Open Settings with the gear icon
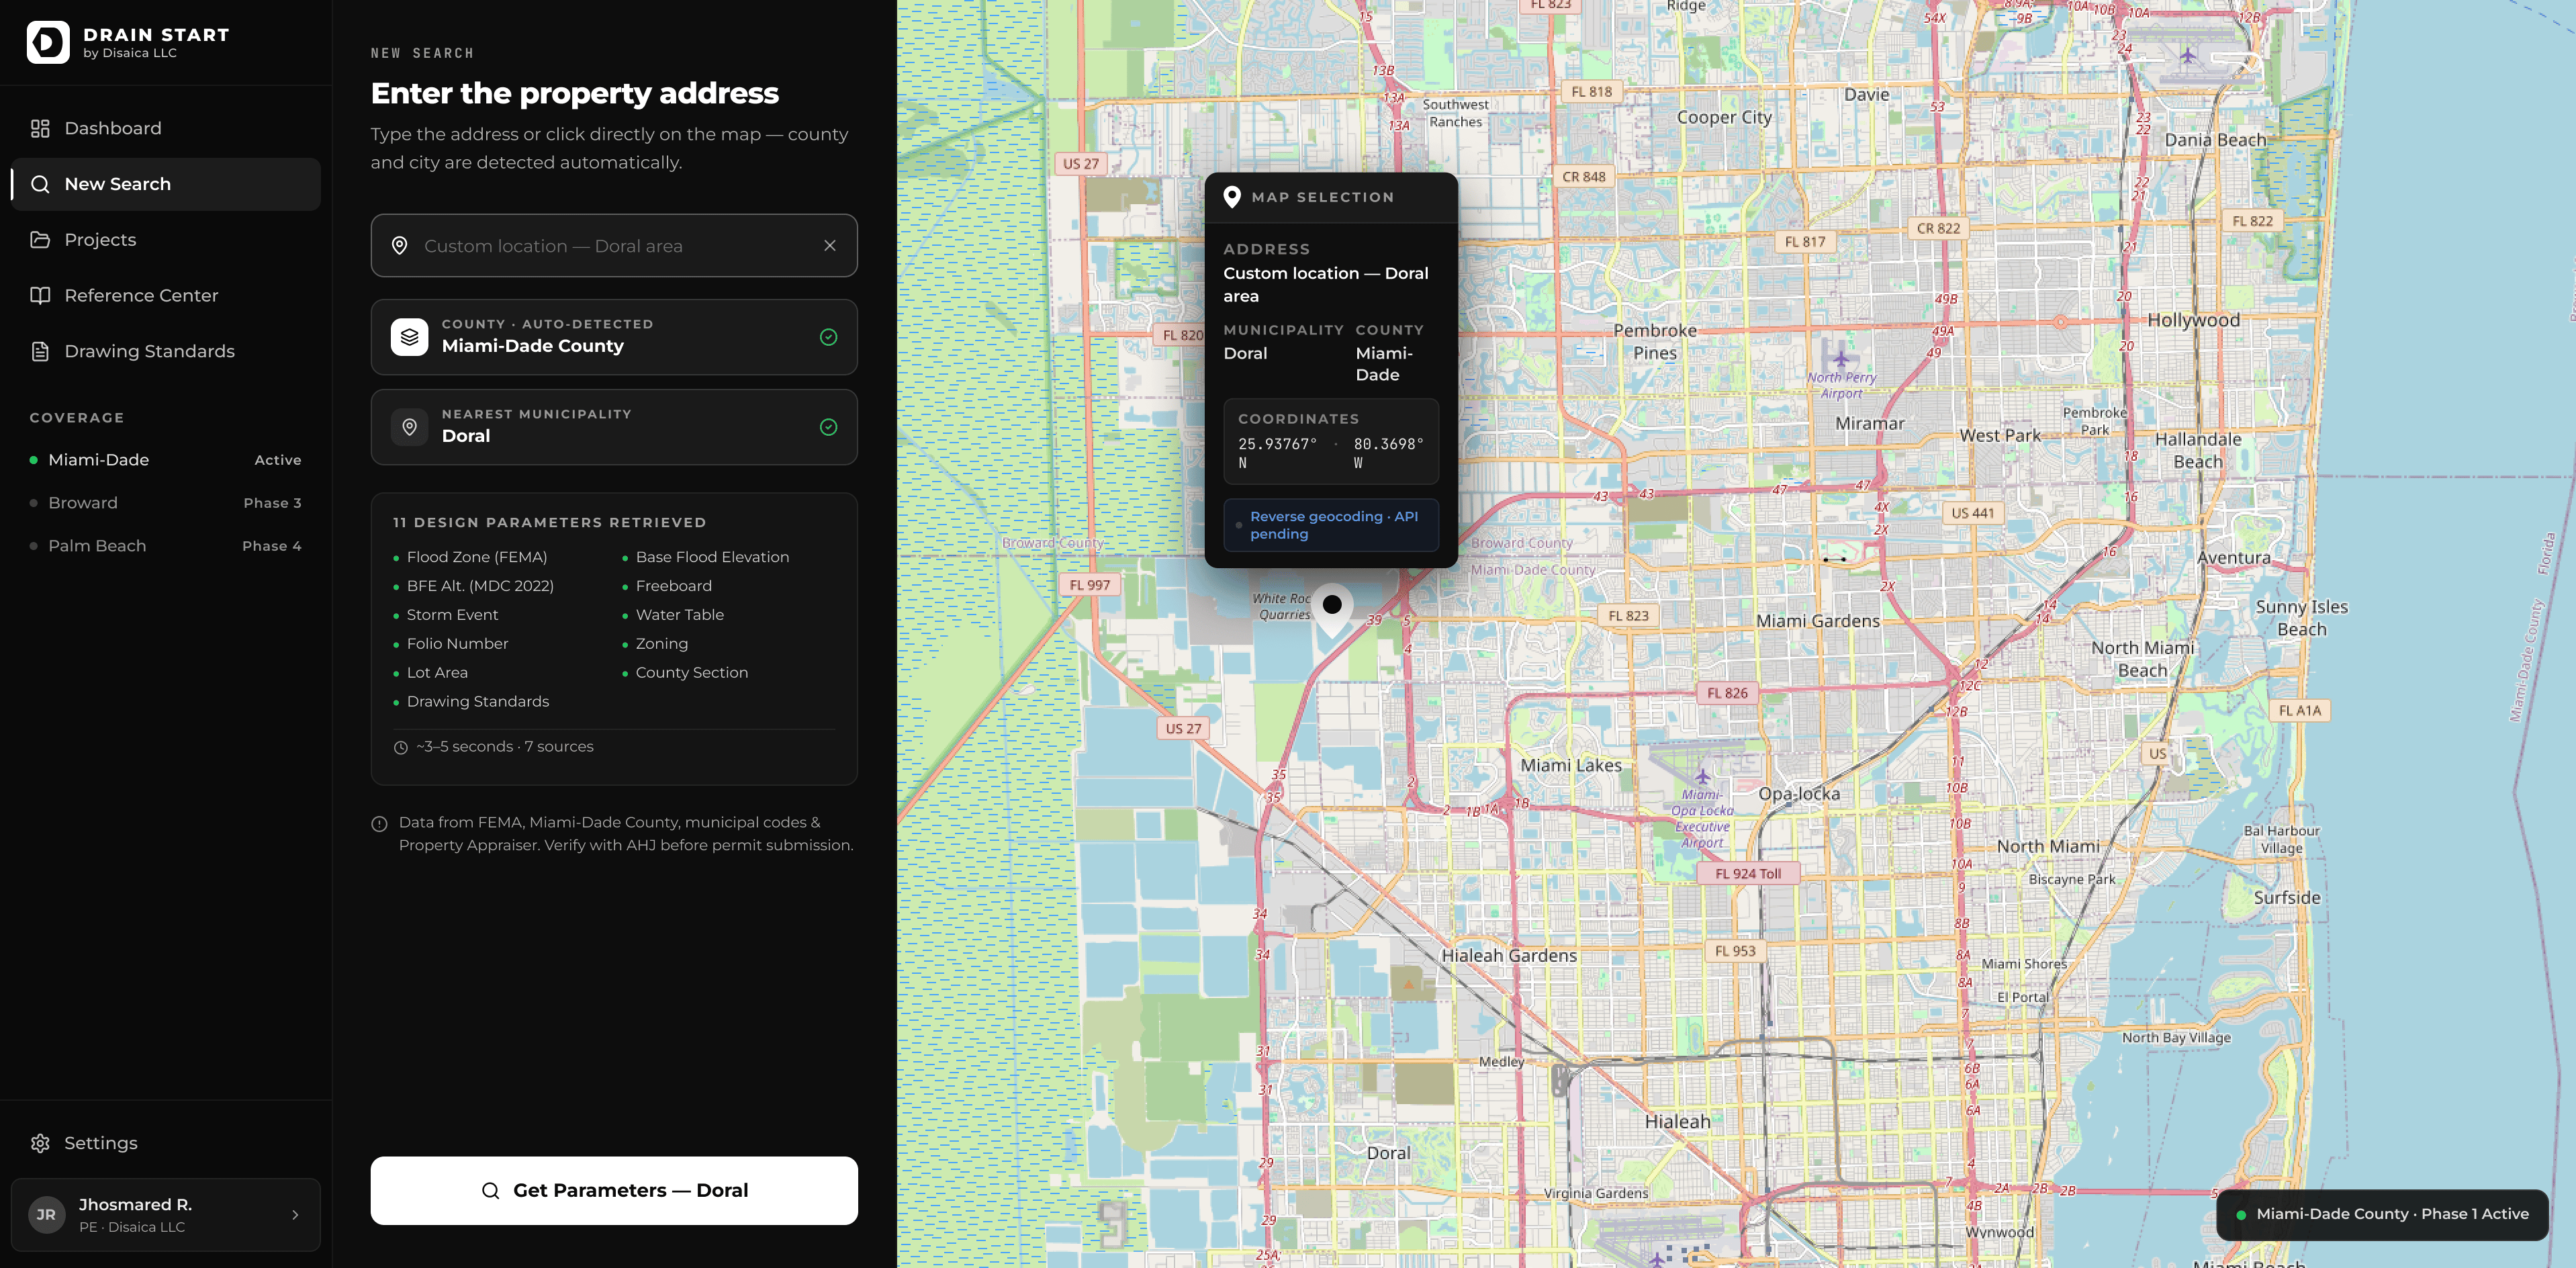This screenshot has height=1268, width=2576. (40, 1143)
